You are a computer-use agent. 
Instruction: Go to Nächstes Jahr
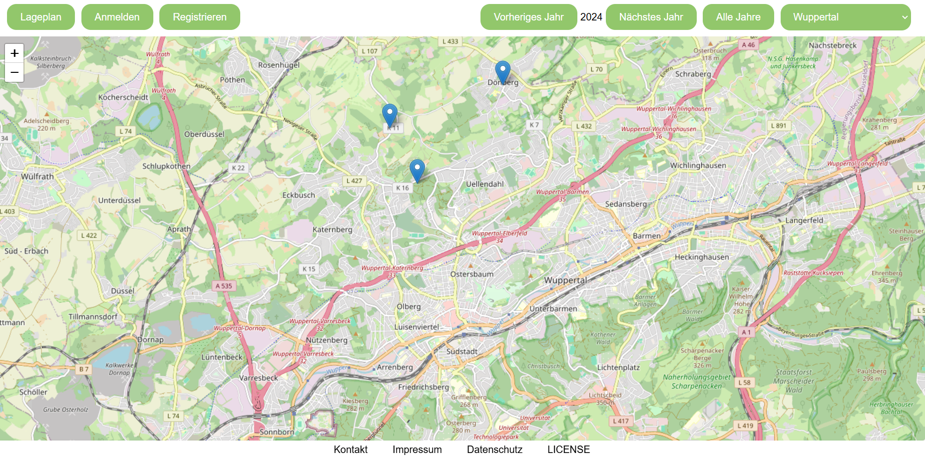coord(651,17)
